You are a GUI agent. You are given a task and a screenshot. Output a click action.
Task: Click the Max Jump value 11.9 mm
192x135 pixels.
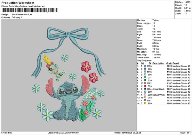coord(156,55)
